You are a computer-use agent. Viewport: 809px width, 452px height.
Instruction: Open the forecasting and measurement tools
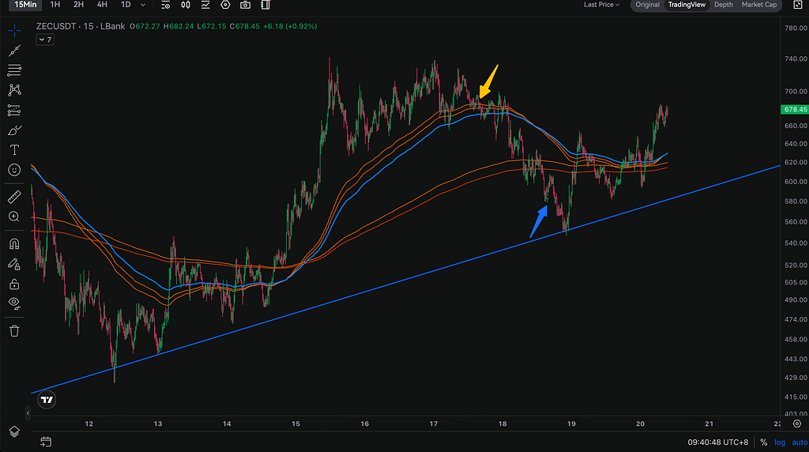pos(14,110)
